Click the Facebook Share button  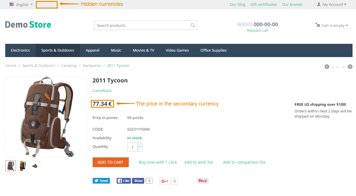(x=138, y=181)
